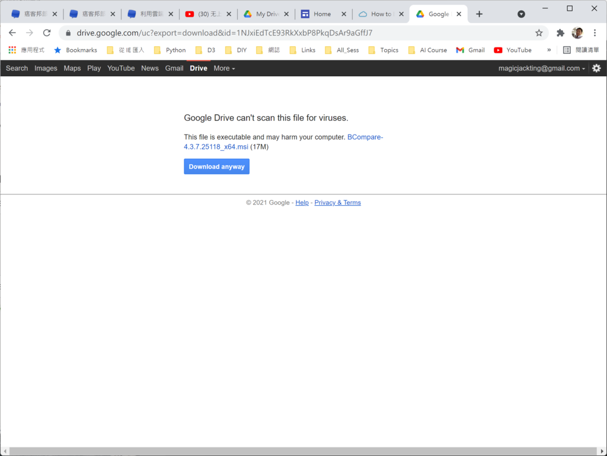Open the AI Course bookmarks folder
607x456 pixels.
click(428, 50)
